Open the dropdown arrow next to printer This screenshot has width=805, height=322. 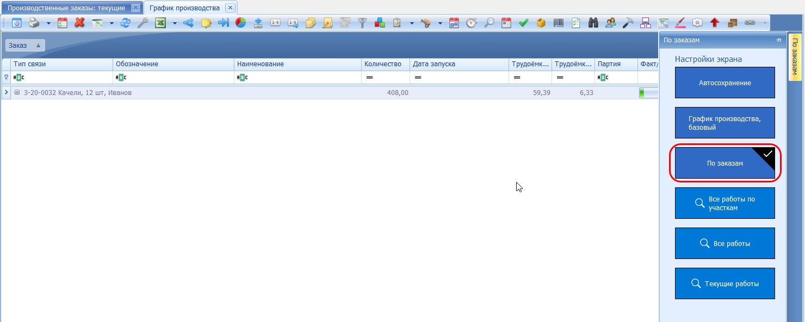(x=48, y=23)
